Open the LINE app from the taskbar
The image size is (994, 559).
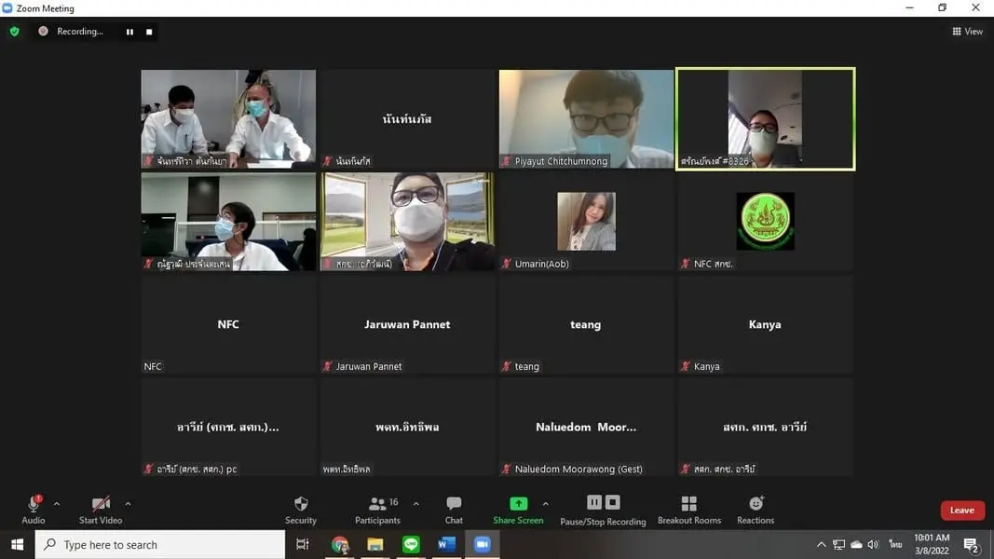(x=411, y=544)
